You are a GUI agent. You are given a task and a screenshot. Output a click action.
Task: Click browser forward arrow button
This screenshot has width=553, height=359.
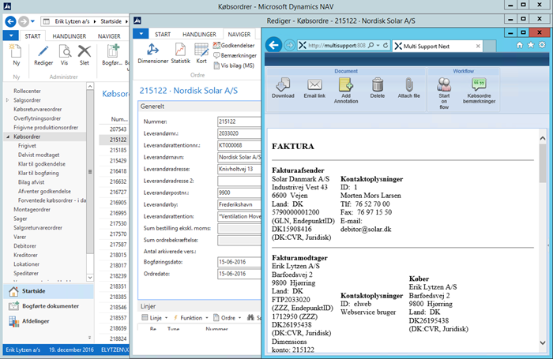(x=290, y=46)
